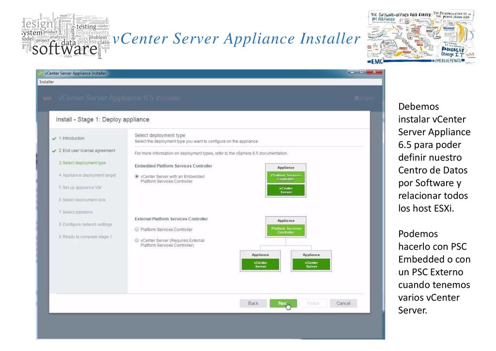Select vCenter Server with Embedded PSC radio
This screenshot has width=496, height=351.
click(137, 176)
